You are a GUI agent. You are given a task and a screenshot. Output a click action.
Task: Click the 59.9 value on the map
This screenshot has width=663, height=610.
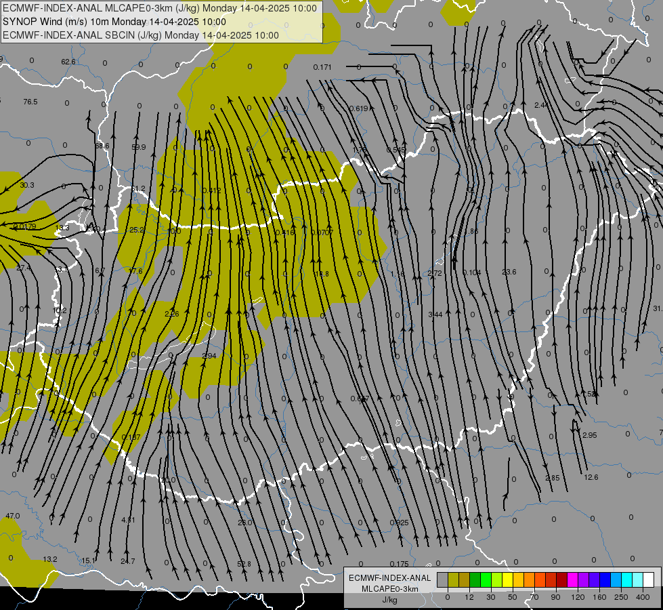138,147
